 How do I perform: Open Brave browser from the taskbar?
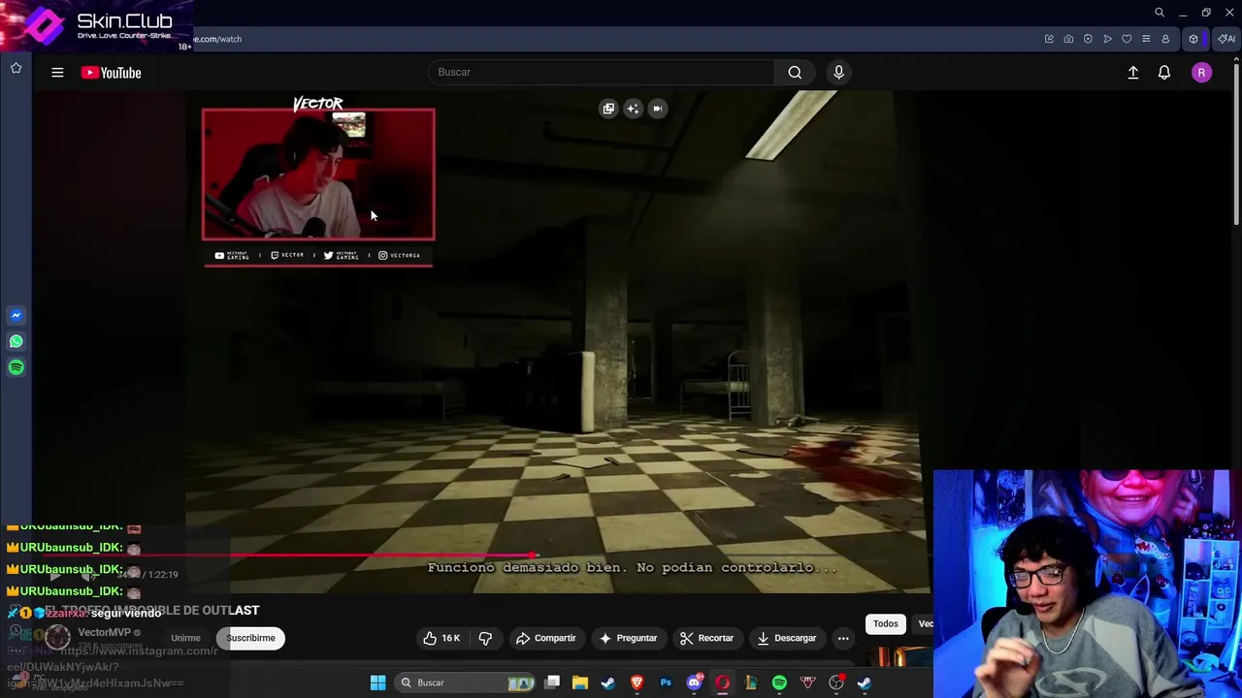click(x=637, y=682)
